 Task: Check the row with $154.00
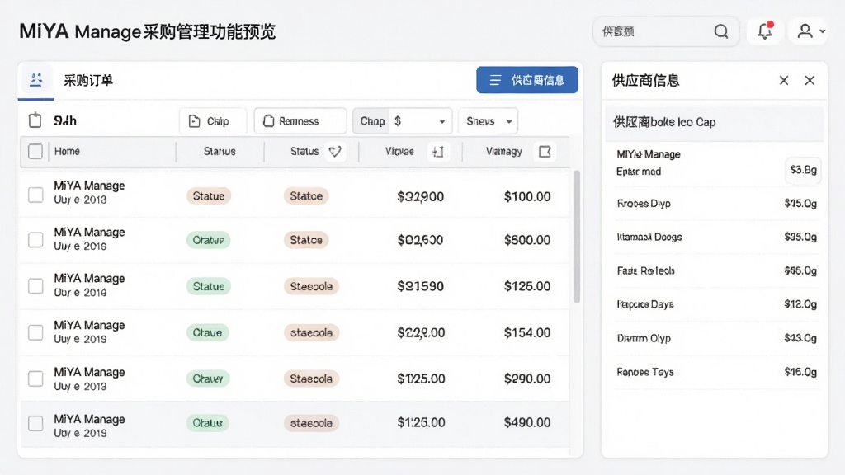pos(35,333)
